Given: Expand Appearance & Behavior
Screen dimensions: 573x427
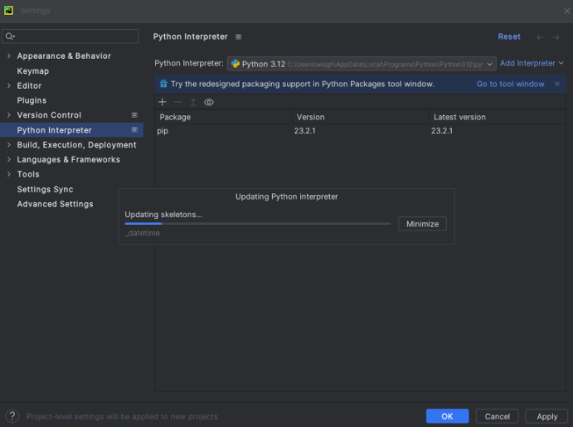Looking at the screenshot, I should pos(9,56).
